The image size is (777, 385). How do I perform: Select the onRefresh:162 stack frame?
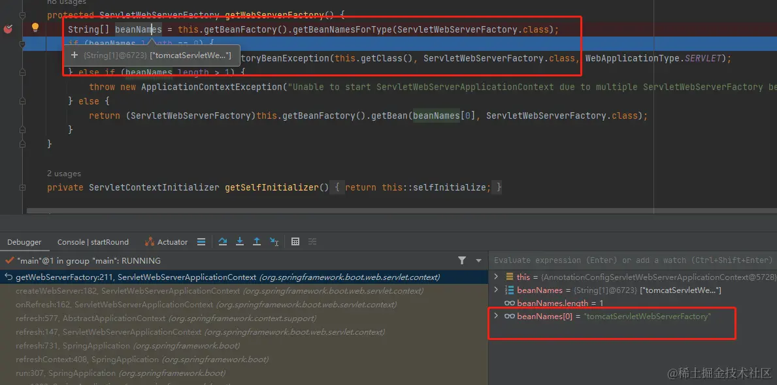[244, 304]
